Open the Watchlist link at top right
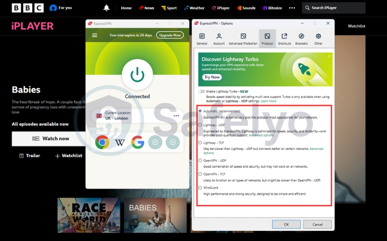 [357, 26]
